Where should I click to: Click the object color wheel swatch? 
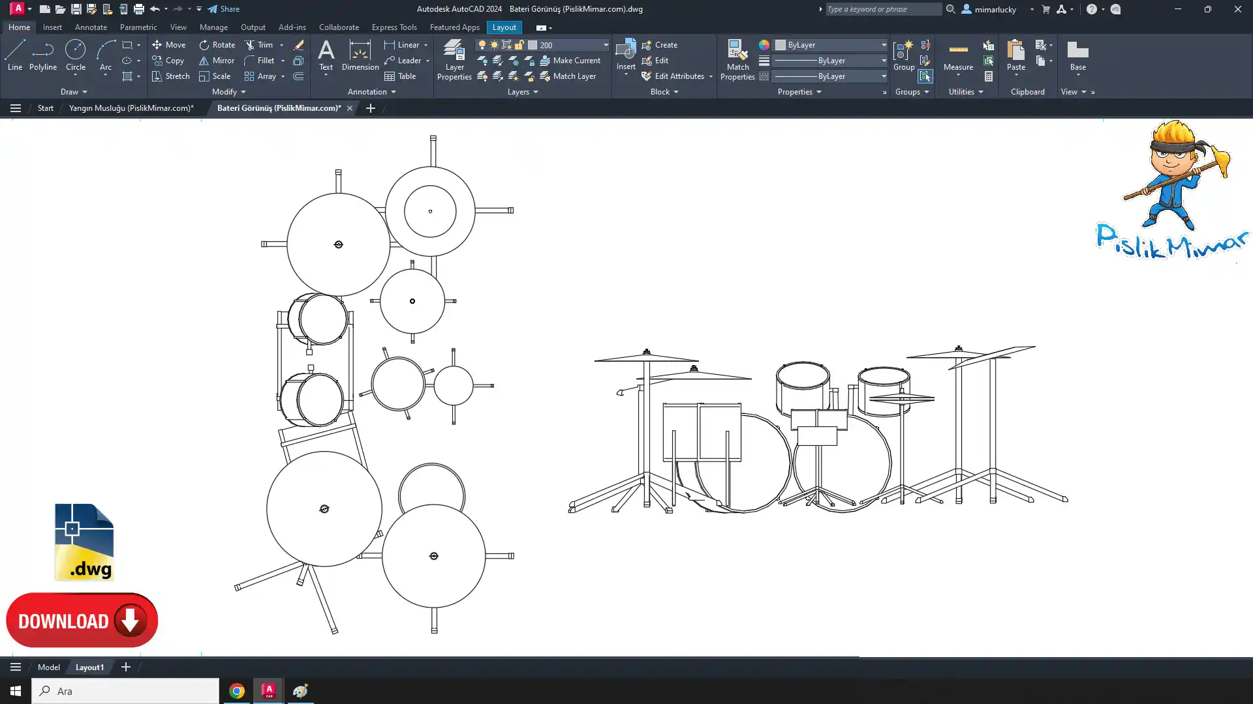pyautogui.click(x=764, y=45)
